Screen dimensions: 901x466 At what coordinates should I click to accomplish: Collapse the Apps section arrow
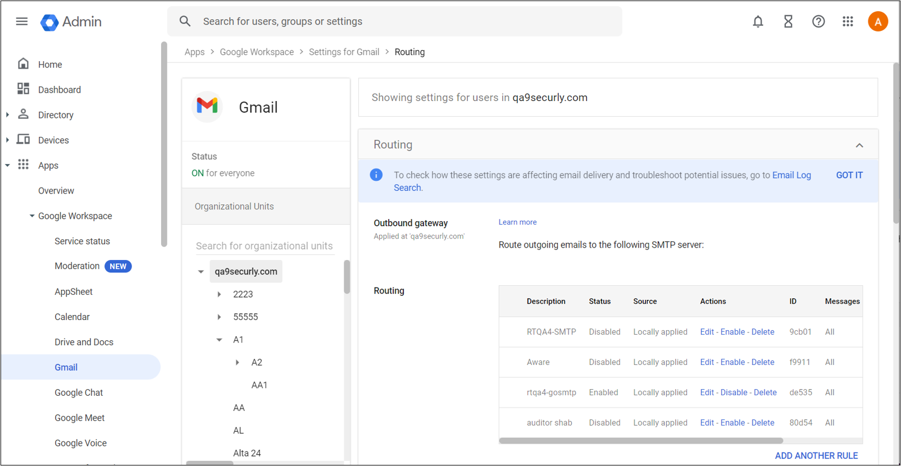(x=7, y=165)
